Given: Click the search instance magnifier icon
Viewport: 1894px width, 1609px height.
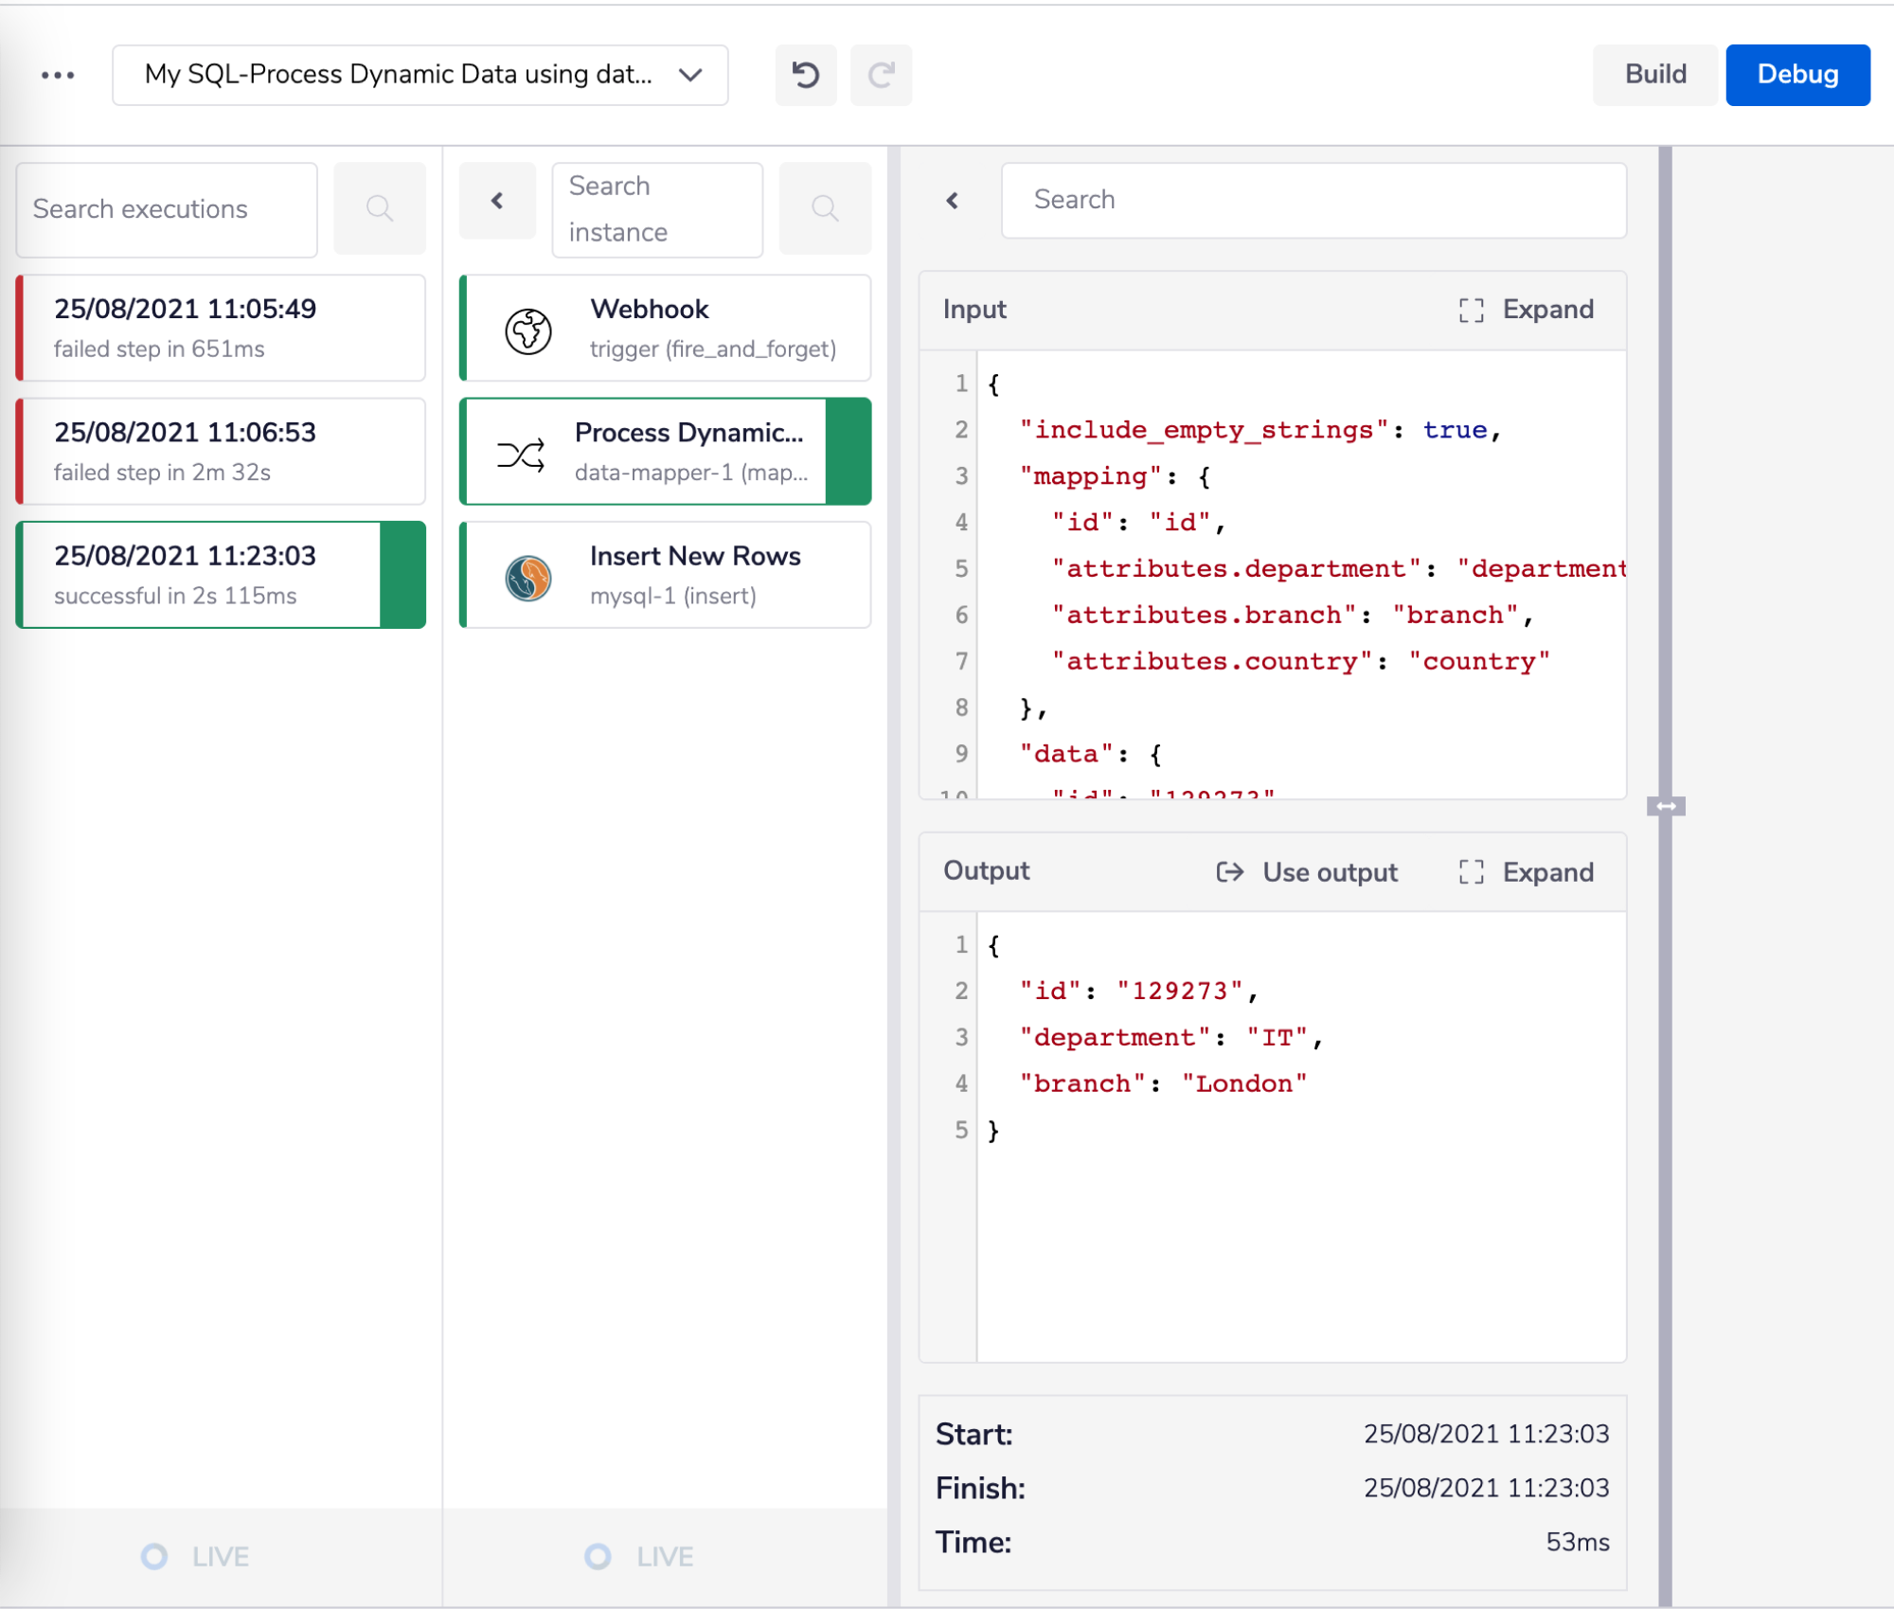Looking at the screenshot, I should [x=824, y=208].
